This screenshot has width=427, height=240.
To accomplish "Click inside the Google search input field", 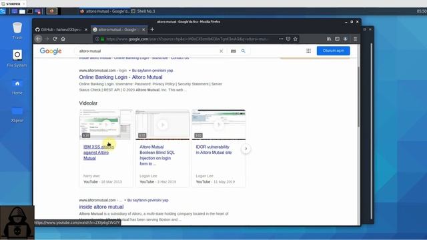I will point(148,51).
